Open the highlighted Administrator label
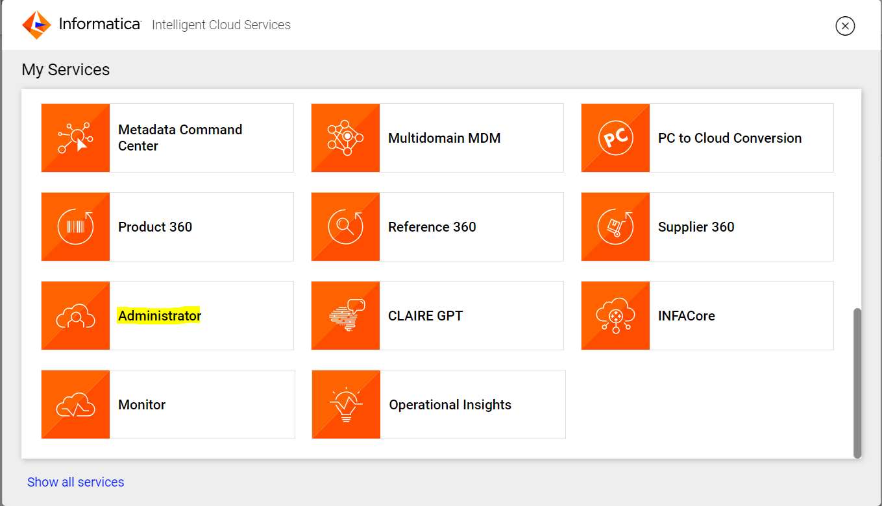The height and width of the screenshot is (506, 882). click(x=160, y=316)
